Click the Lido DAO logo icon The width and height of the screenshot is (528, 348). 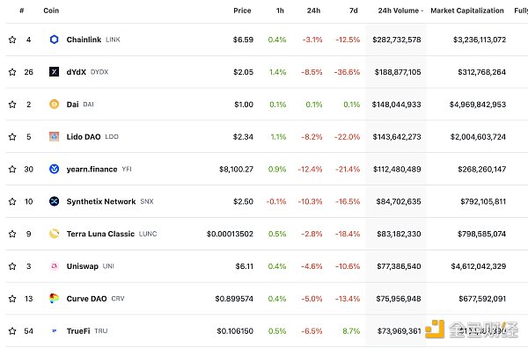[54, 136]
